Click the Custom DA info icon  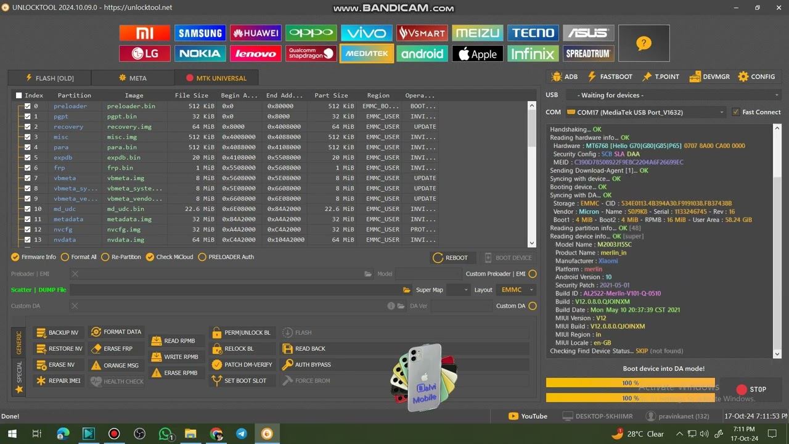pyautogui.click(x=391, y=306)
